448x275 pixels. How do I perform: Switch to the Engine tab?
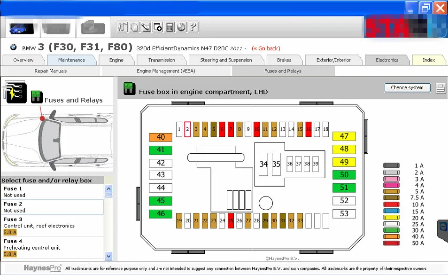tap(116, 60)
